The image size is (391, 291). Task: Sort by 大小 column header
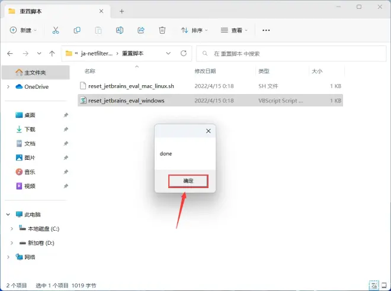[317, 71]
